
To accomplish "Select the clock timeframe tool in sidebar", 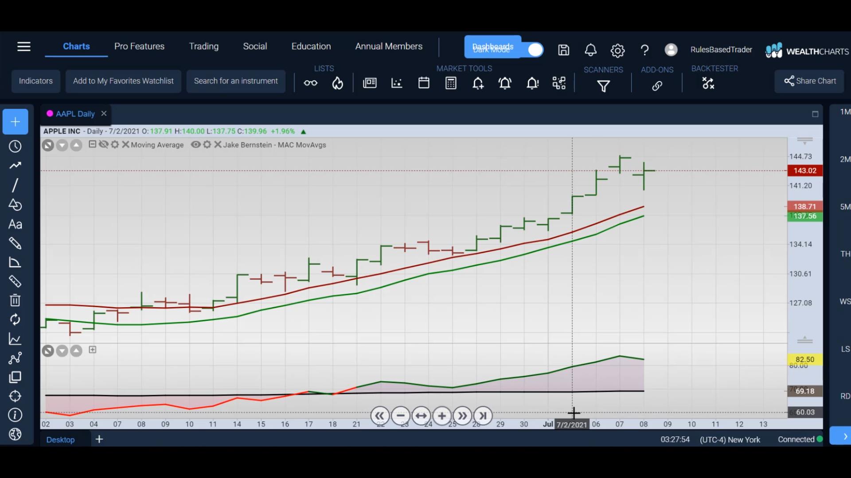I will pos(15,146).
